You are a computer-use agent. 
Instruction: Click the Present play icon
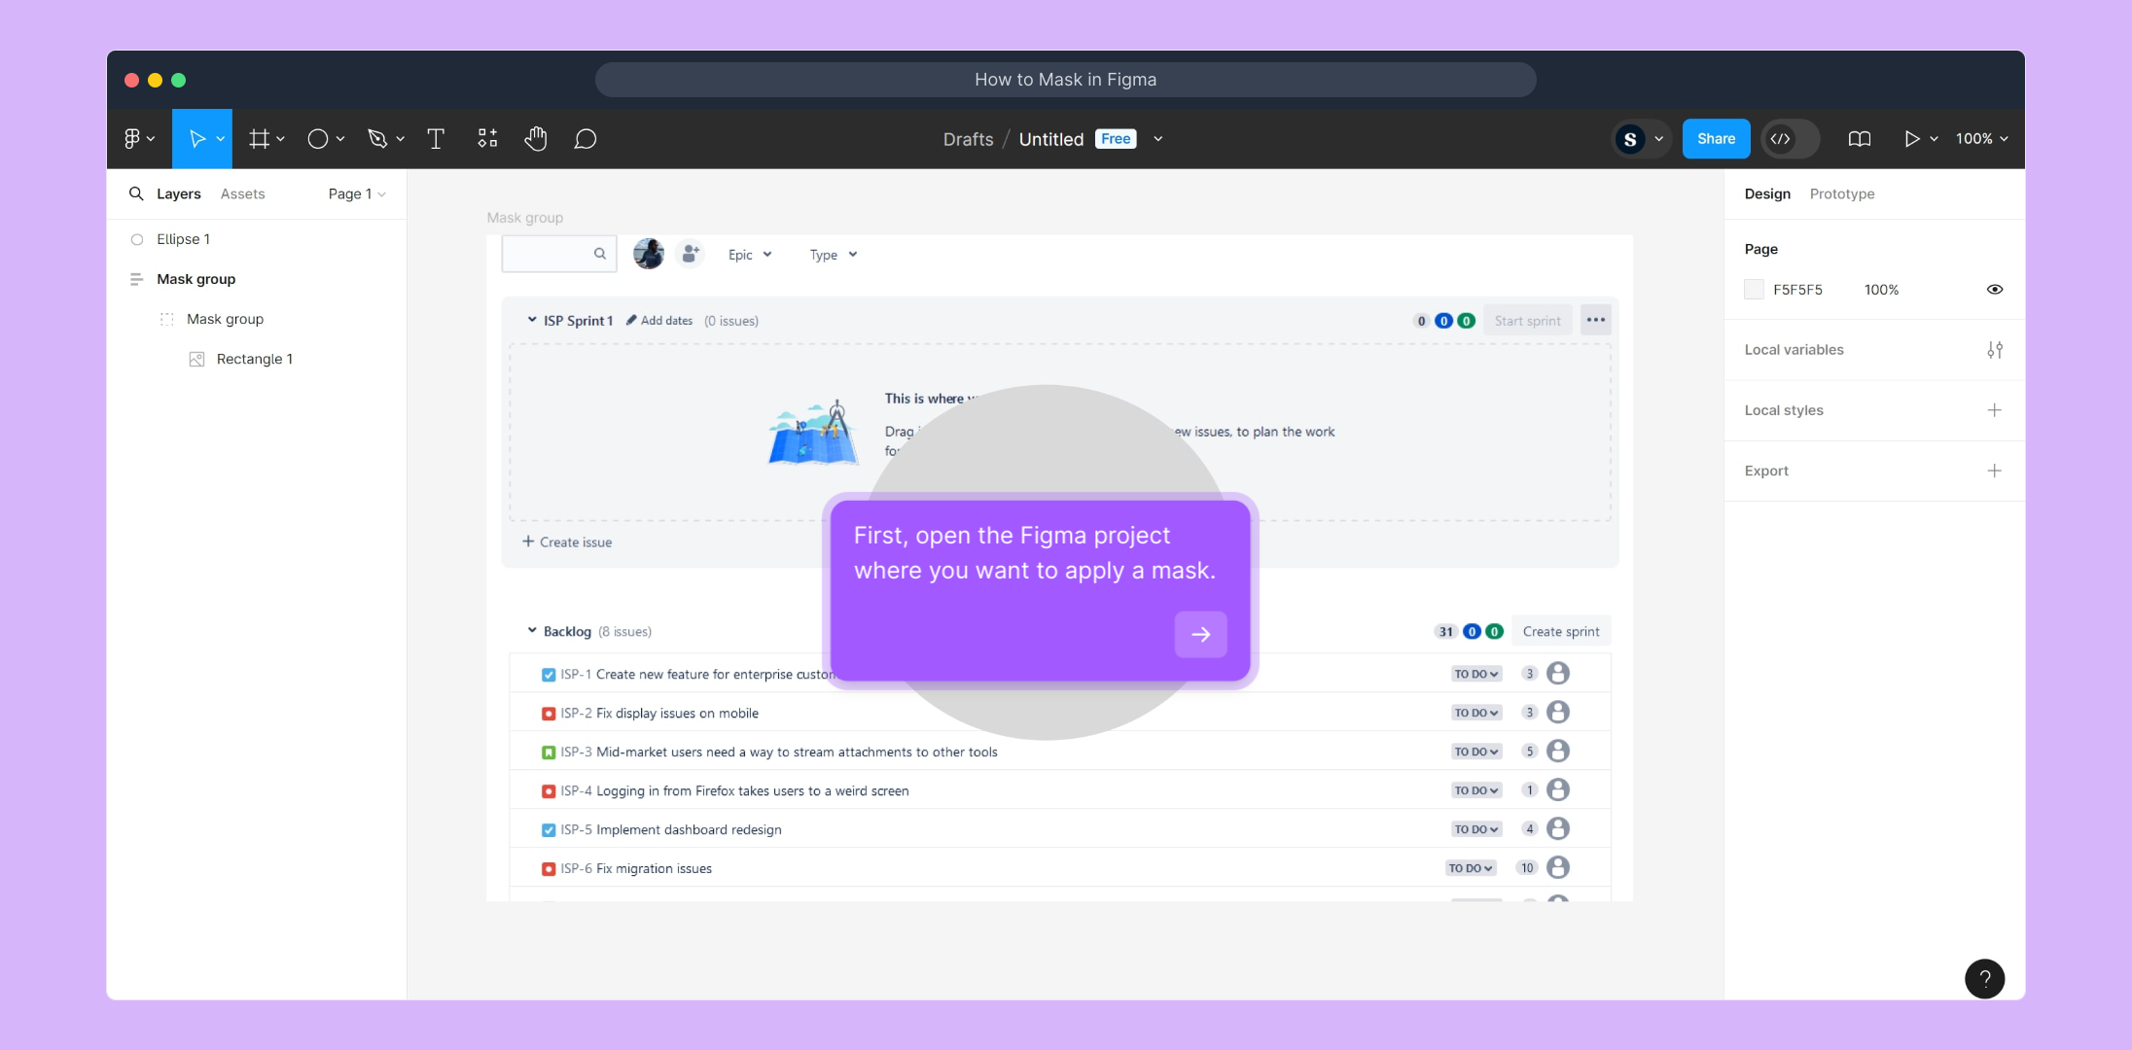tap(1911, 139)
